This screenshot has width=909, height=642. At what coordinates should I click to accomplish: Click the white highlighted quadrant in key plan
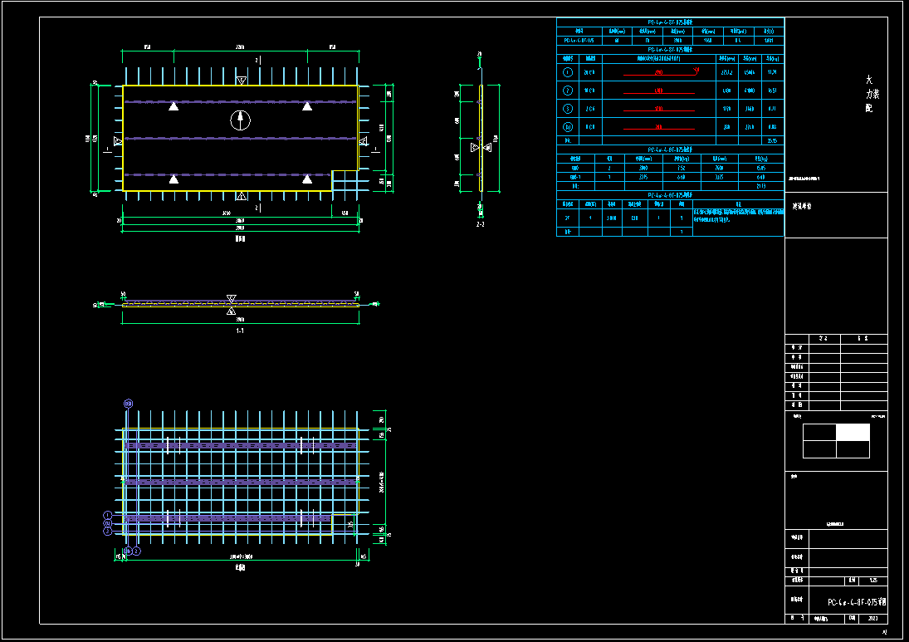853,432
